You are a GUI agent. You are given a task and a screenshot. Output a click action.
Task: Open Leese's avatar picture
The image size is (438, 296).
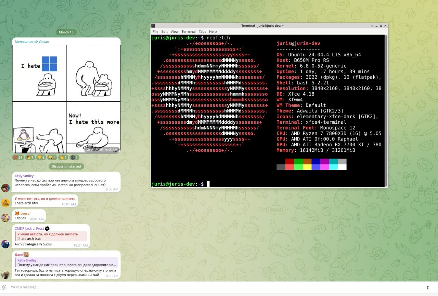(5, 218)
